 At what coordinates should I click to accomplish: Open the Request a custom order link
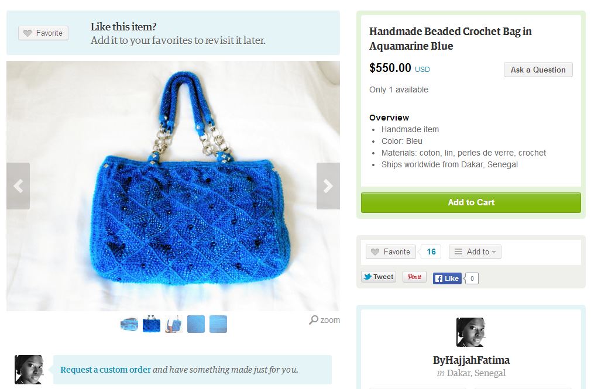point(105,369)
